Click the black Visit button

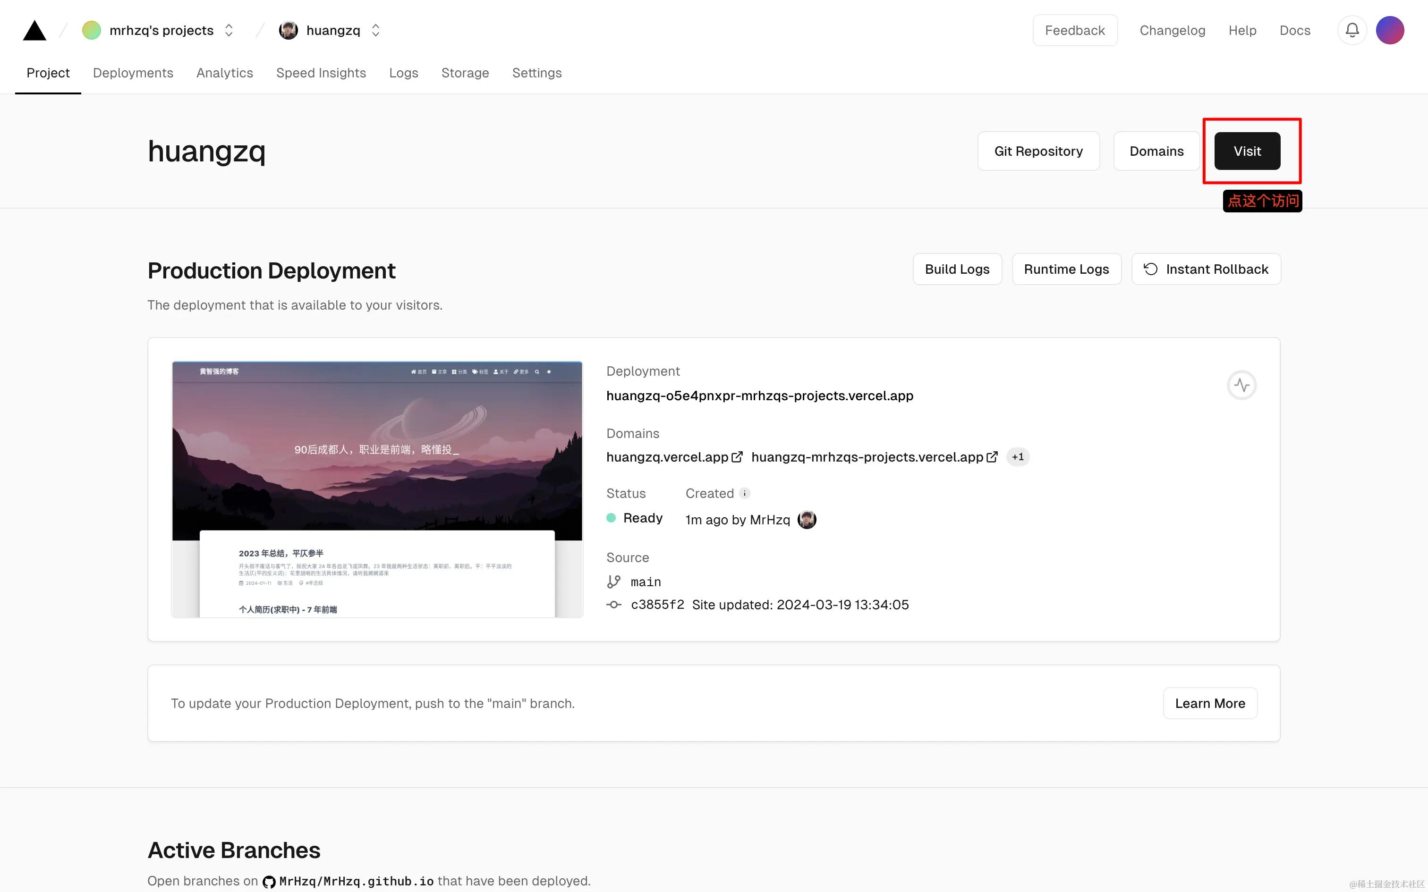1247,151
